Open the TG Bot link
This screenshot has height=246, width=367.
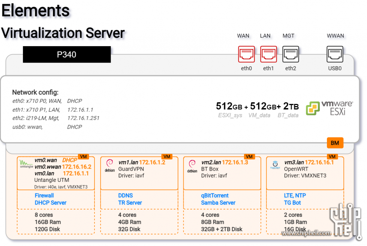(x=292, y=203)
